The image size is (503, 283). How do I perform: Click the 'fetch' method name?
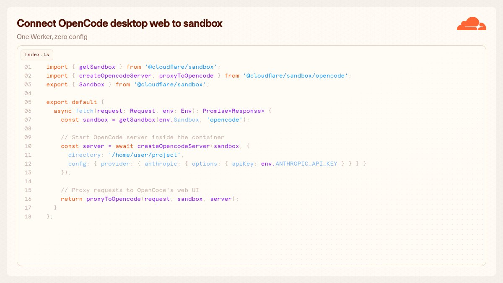pos(84,111)
